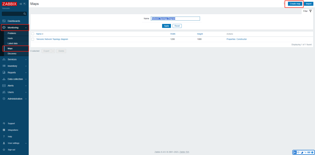315x155 pixels.
Task: Click the IME Chinese mode icon
Action: (298, 153)
